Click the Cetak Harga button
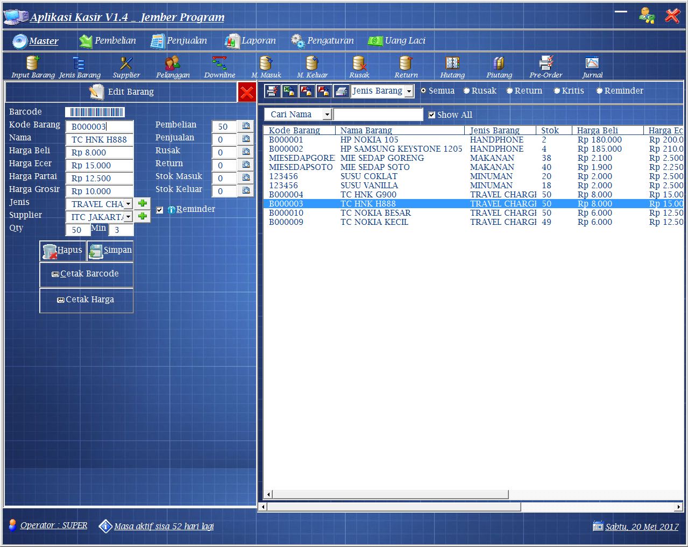The image size is (688, 547). pyautogui.click(x=86, y=300)
